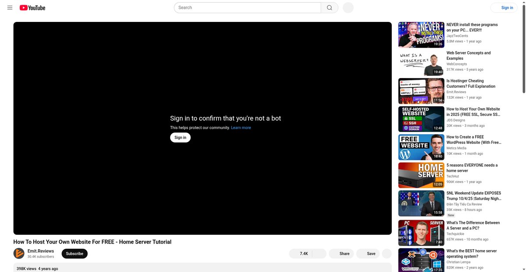
Task: Subscribe to Emit.Reviews
Action: tap(75, 254)
